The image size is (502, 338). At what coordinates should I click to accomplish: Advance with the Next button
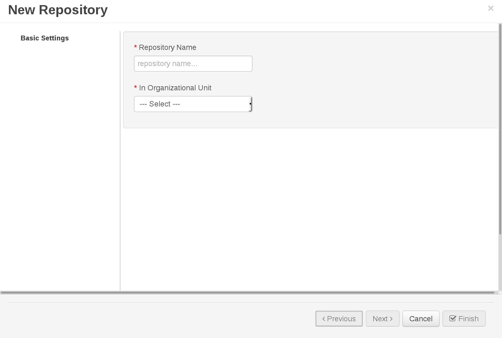pos(382,319)
